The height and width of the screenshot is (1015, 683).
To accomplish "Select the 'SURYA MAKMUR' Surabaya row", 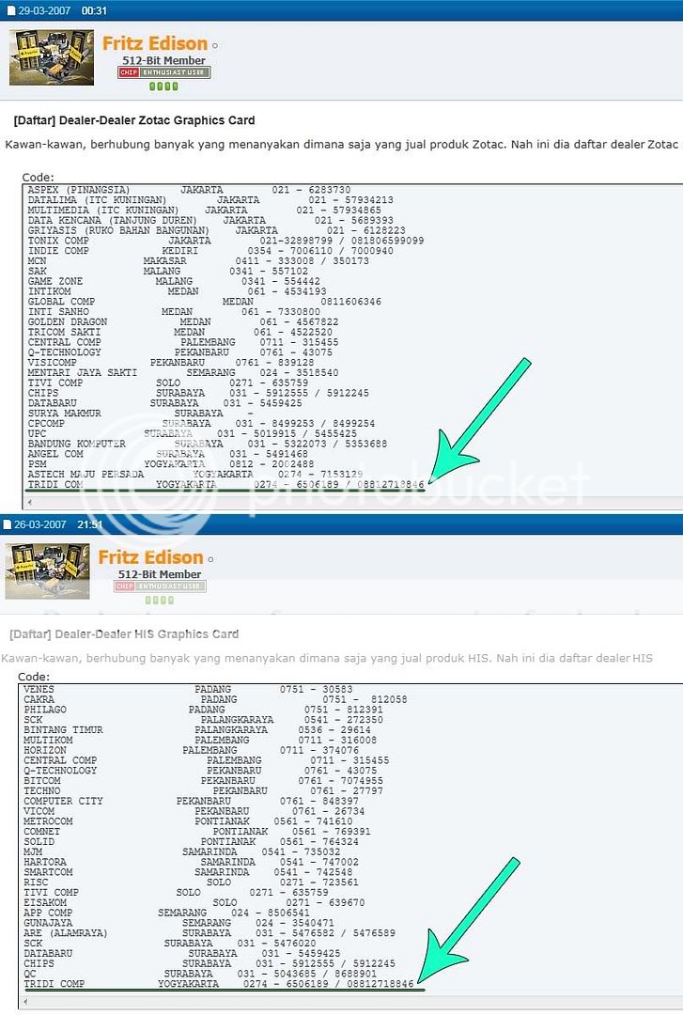I will (140, 413).
